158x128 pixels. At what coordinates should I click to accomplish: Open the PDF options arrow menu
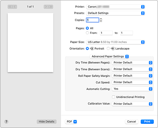pos(75,122)
